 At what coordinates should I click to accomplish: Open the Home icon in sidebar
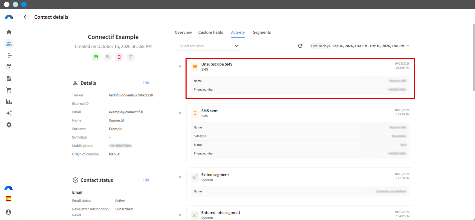click(x=9, y=32)
